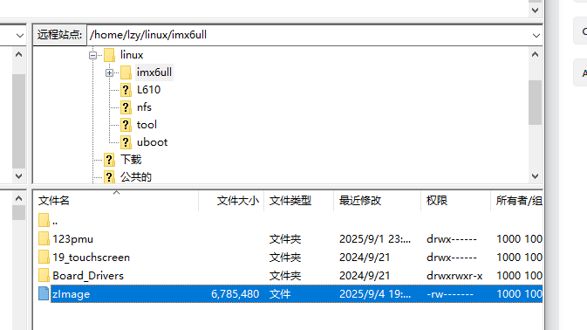Click the local tree scroll up arrow
This screenshot has height=330, width=587.
[x=18, y=55]
